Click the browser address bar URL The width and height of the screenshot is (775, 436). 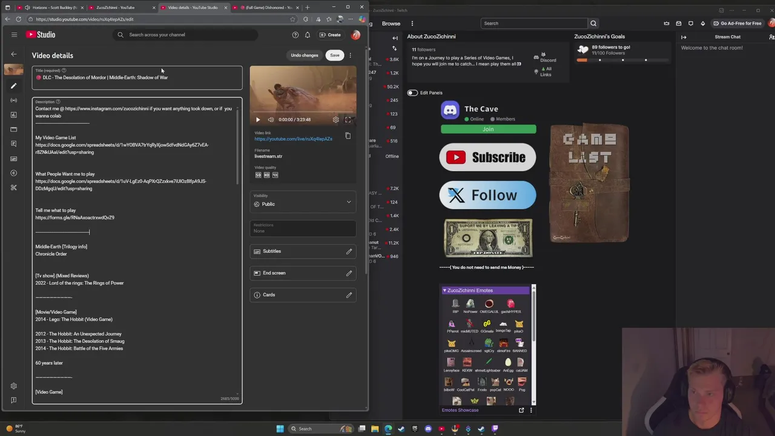[x=84, y=19]
